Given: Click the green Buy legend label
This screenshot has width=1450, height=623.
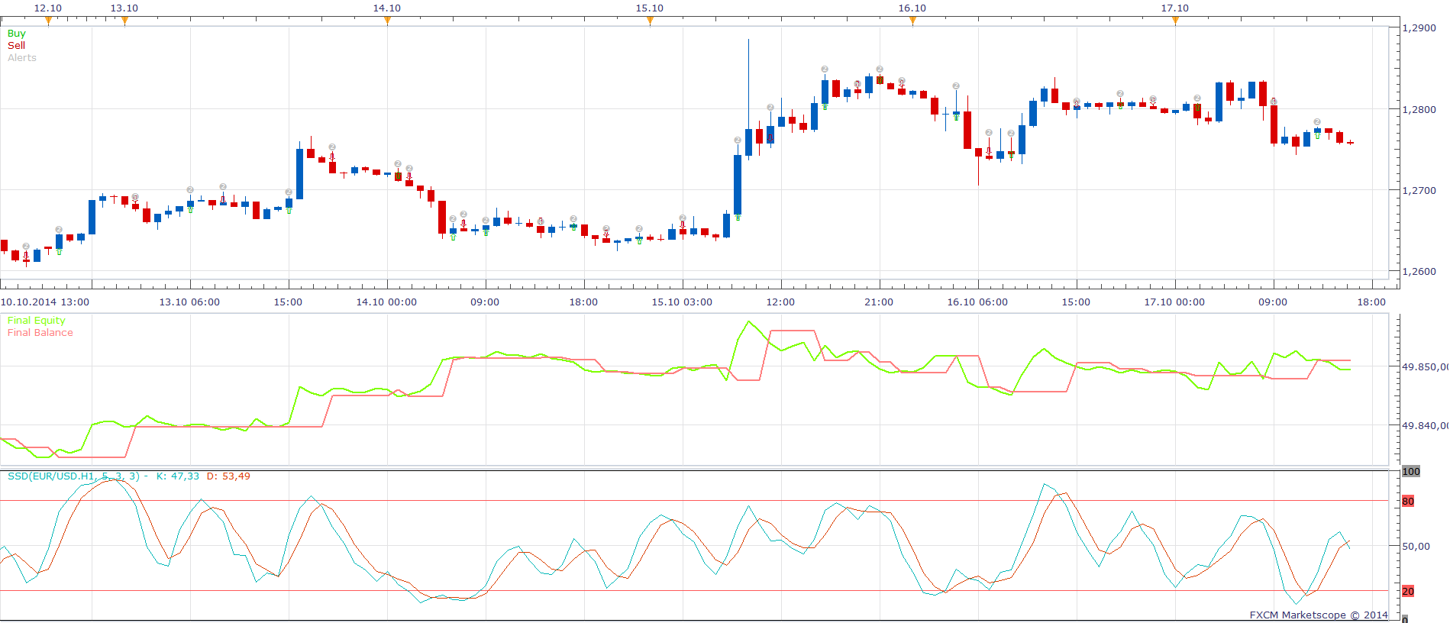Looking at the screenshot, I should coord(16,34).
